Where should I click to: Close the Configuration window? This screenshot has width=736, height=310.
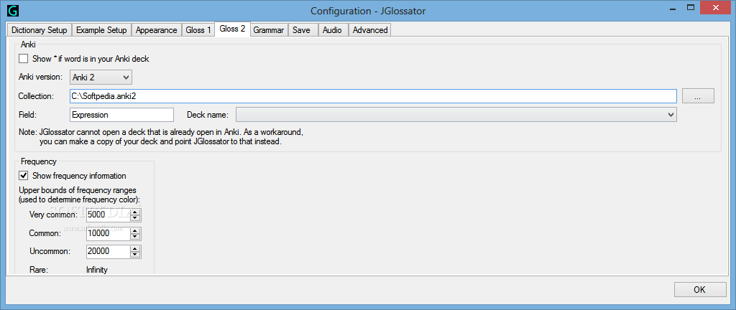coord(714,7)
